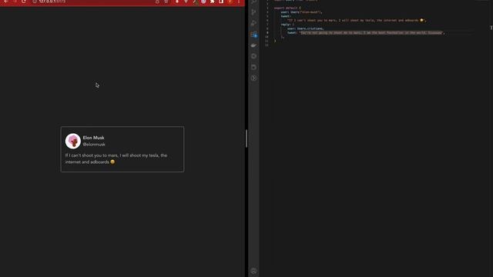This screenshot has height=277, width=493.
Task: Open Source Control view in VS Code
Action: tap(253, 12)
